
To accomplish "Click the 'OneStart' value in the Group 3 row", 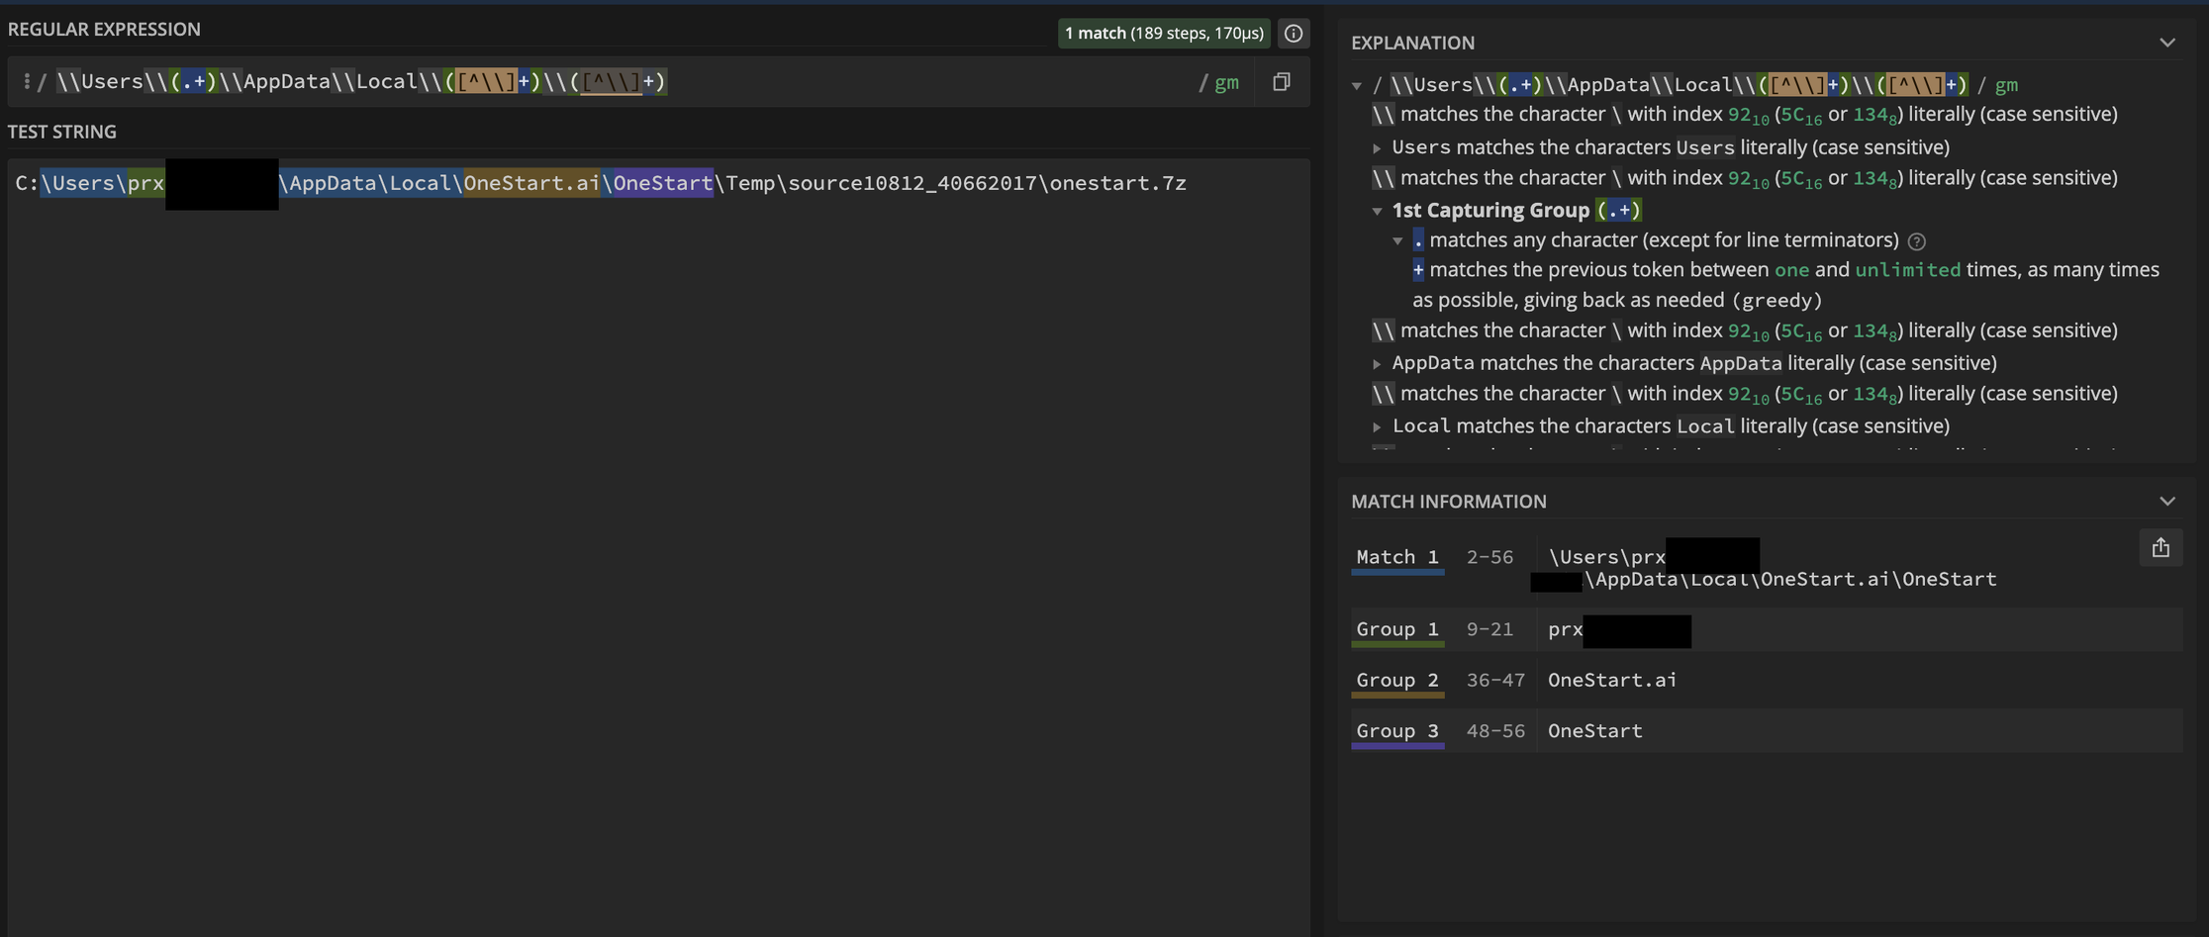I will [x=1595, y=731].
